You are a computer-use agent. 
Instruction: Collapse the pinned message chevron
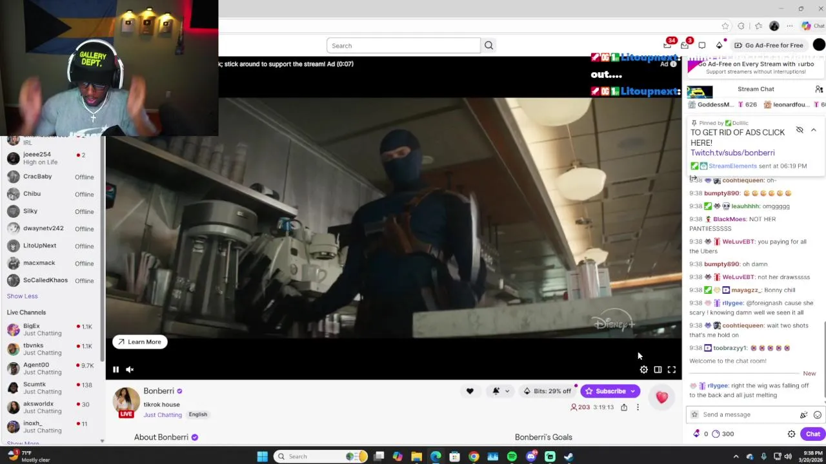click(x=814, y=130)
